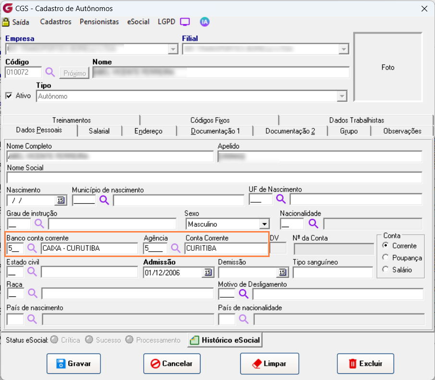
Task: Select the Crítica eSocial status radio
Action: (55, 340)
